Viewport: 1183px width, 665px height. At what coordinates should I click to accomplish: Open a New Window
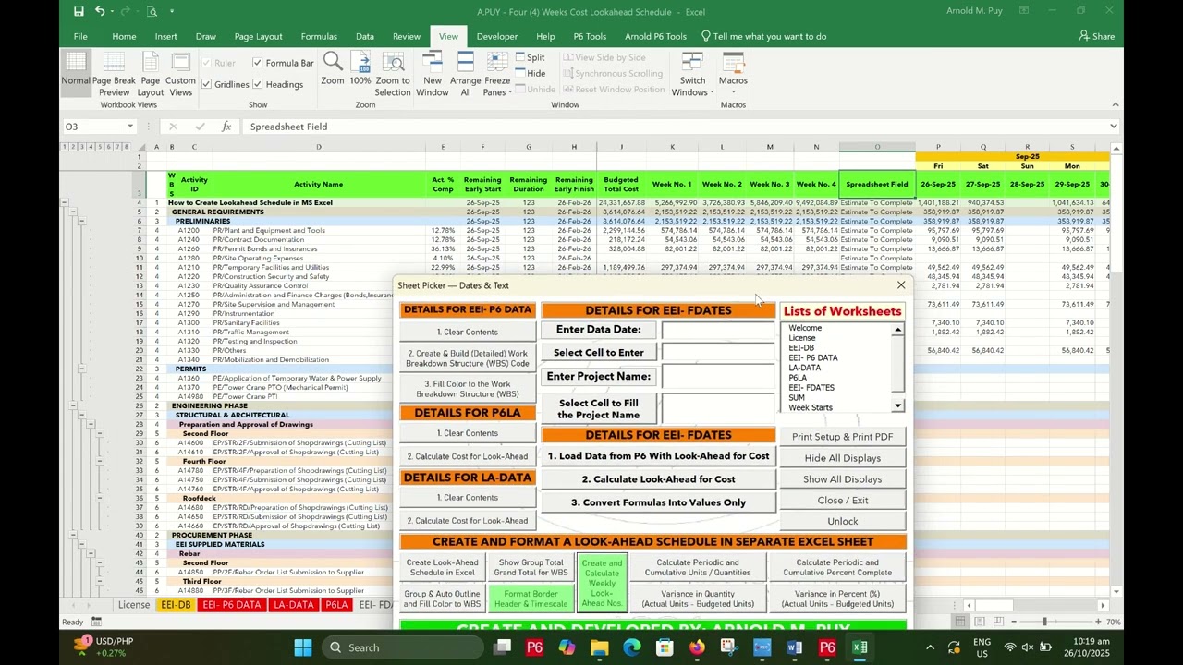tap(432, 75)
